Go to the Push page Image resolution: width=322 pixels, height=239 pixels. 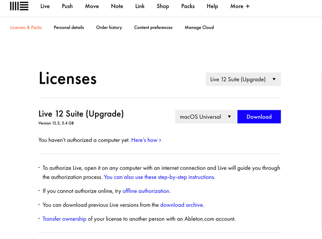[67, 6]
